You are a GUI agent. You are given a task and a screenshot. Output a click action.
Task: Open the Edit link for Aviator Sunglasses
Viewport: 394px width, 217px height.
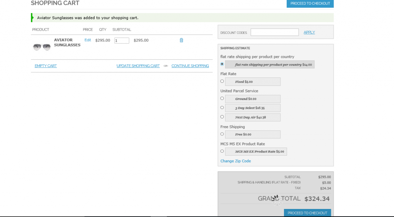click(88, 40)
